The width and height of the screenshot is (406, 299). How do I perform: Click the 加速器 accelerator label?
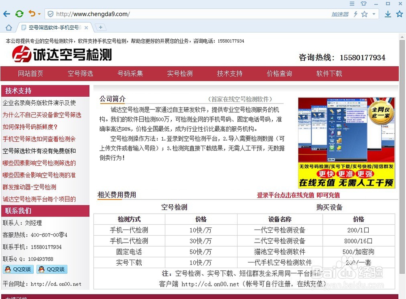pos(340,14)
